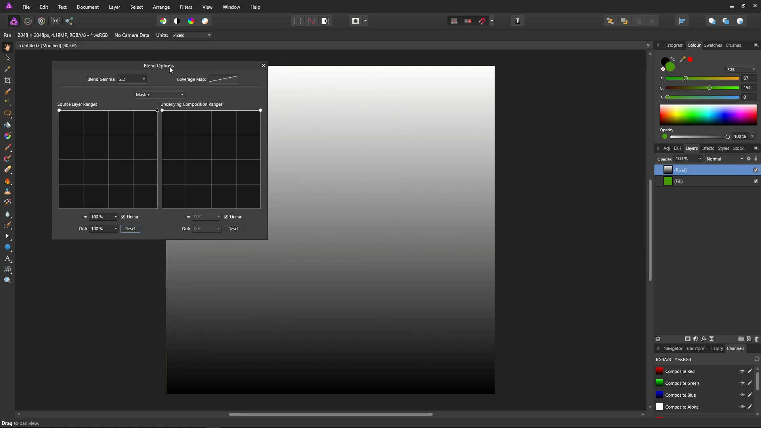Hide the (Fill) layer via checkbox
The height and width of the screenshot is (428, 761).
click(756, 181)
